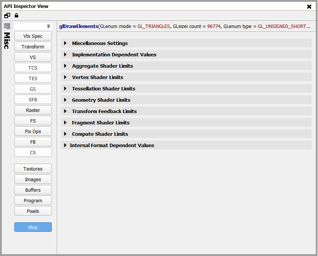Screen dimensions: 318x256
Task: Switch to the GS stage
Action: coord(33,89)
